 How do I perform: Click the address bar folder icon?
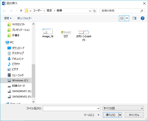click(27, 11)
